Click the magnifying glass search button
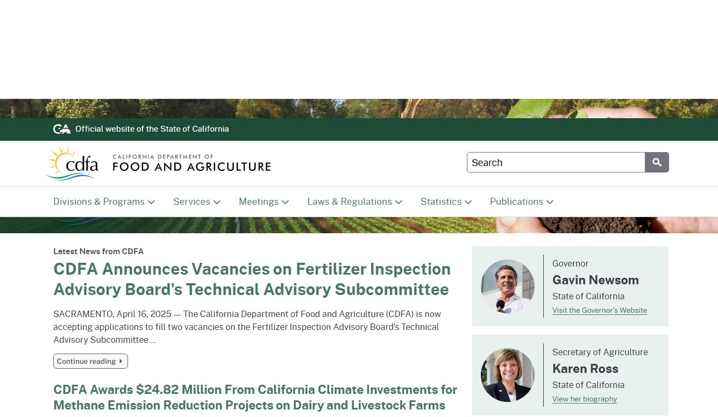 point(657,162)
